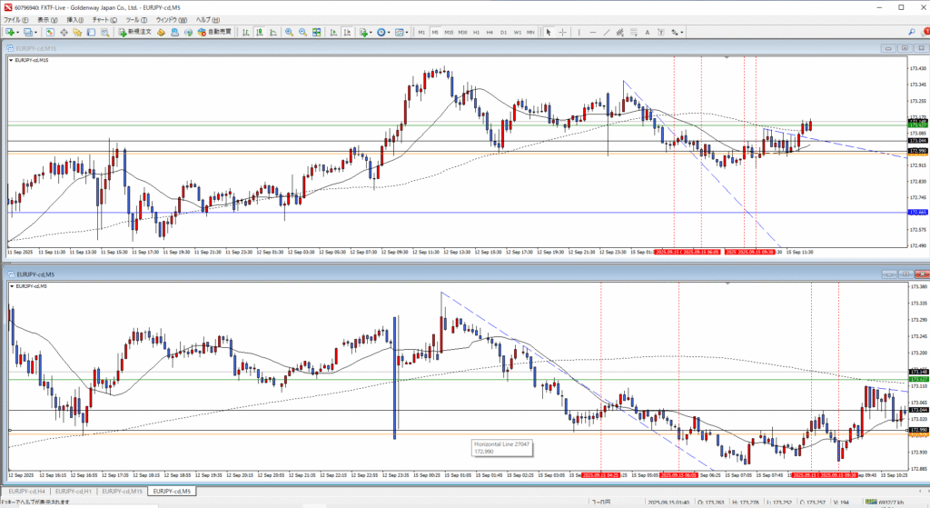Open the Market Watch window icon

tap(50, 32)
